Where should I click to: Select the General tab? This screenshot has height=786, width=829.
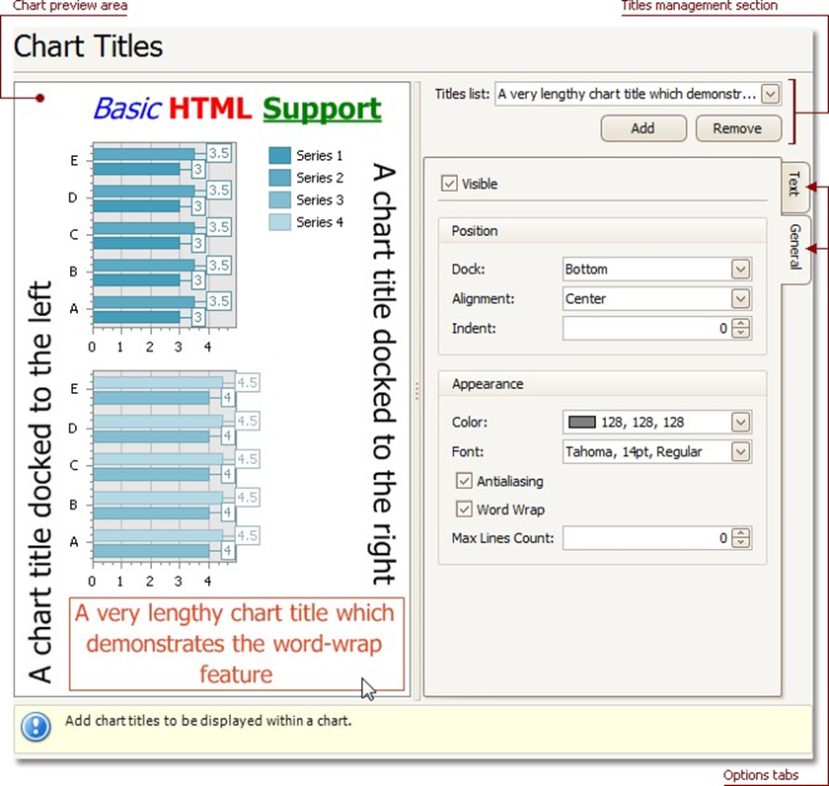[x=794, y=247]
